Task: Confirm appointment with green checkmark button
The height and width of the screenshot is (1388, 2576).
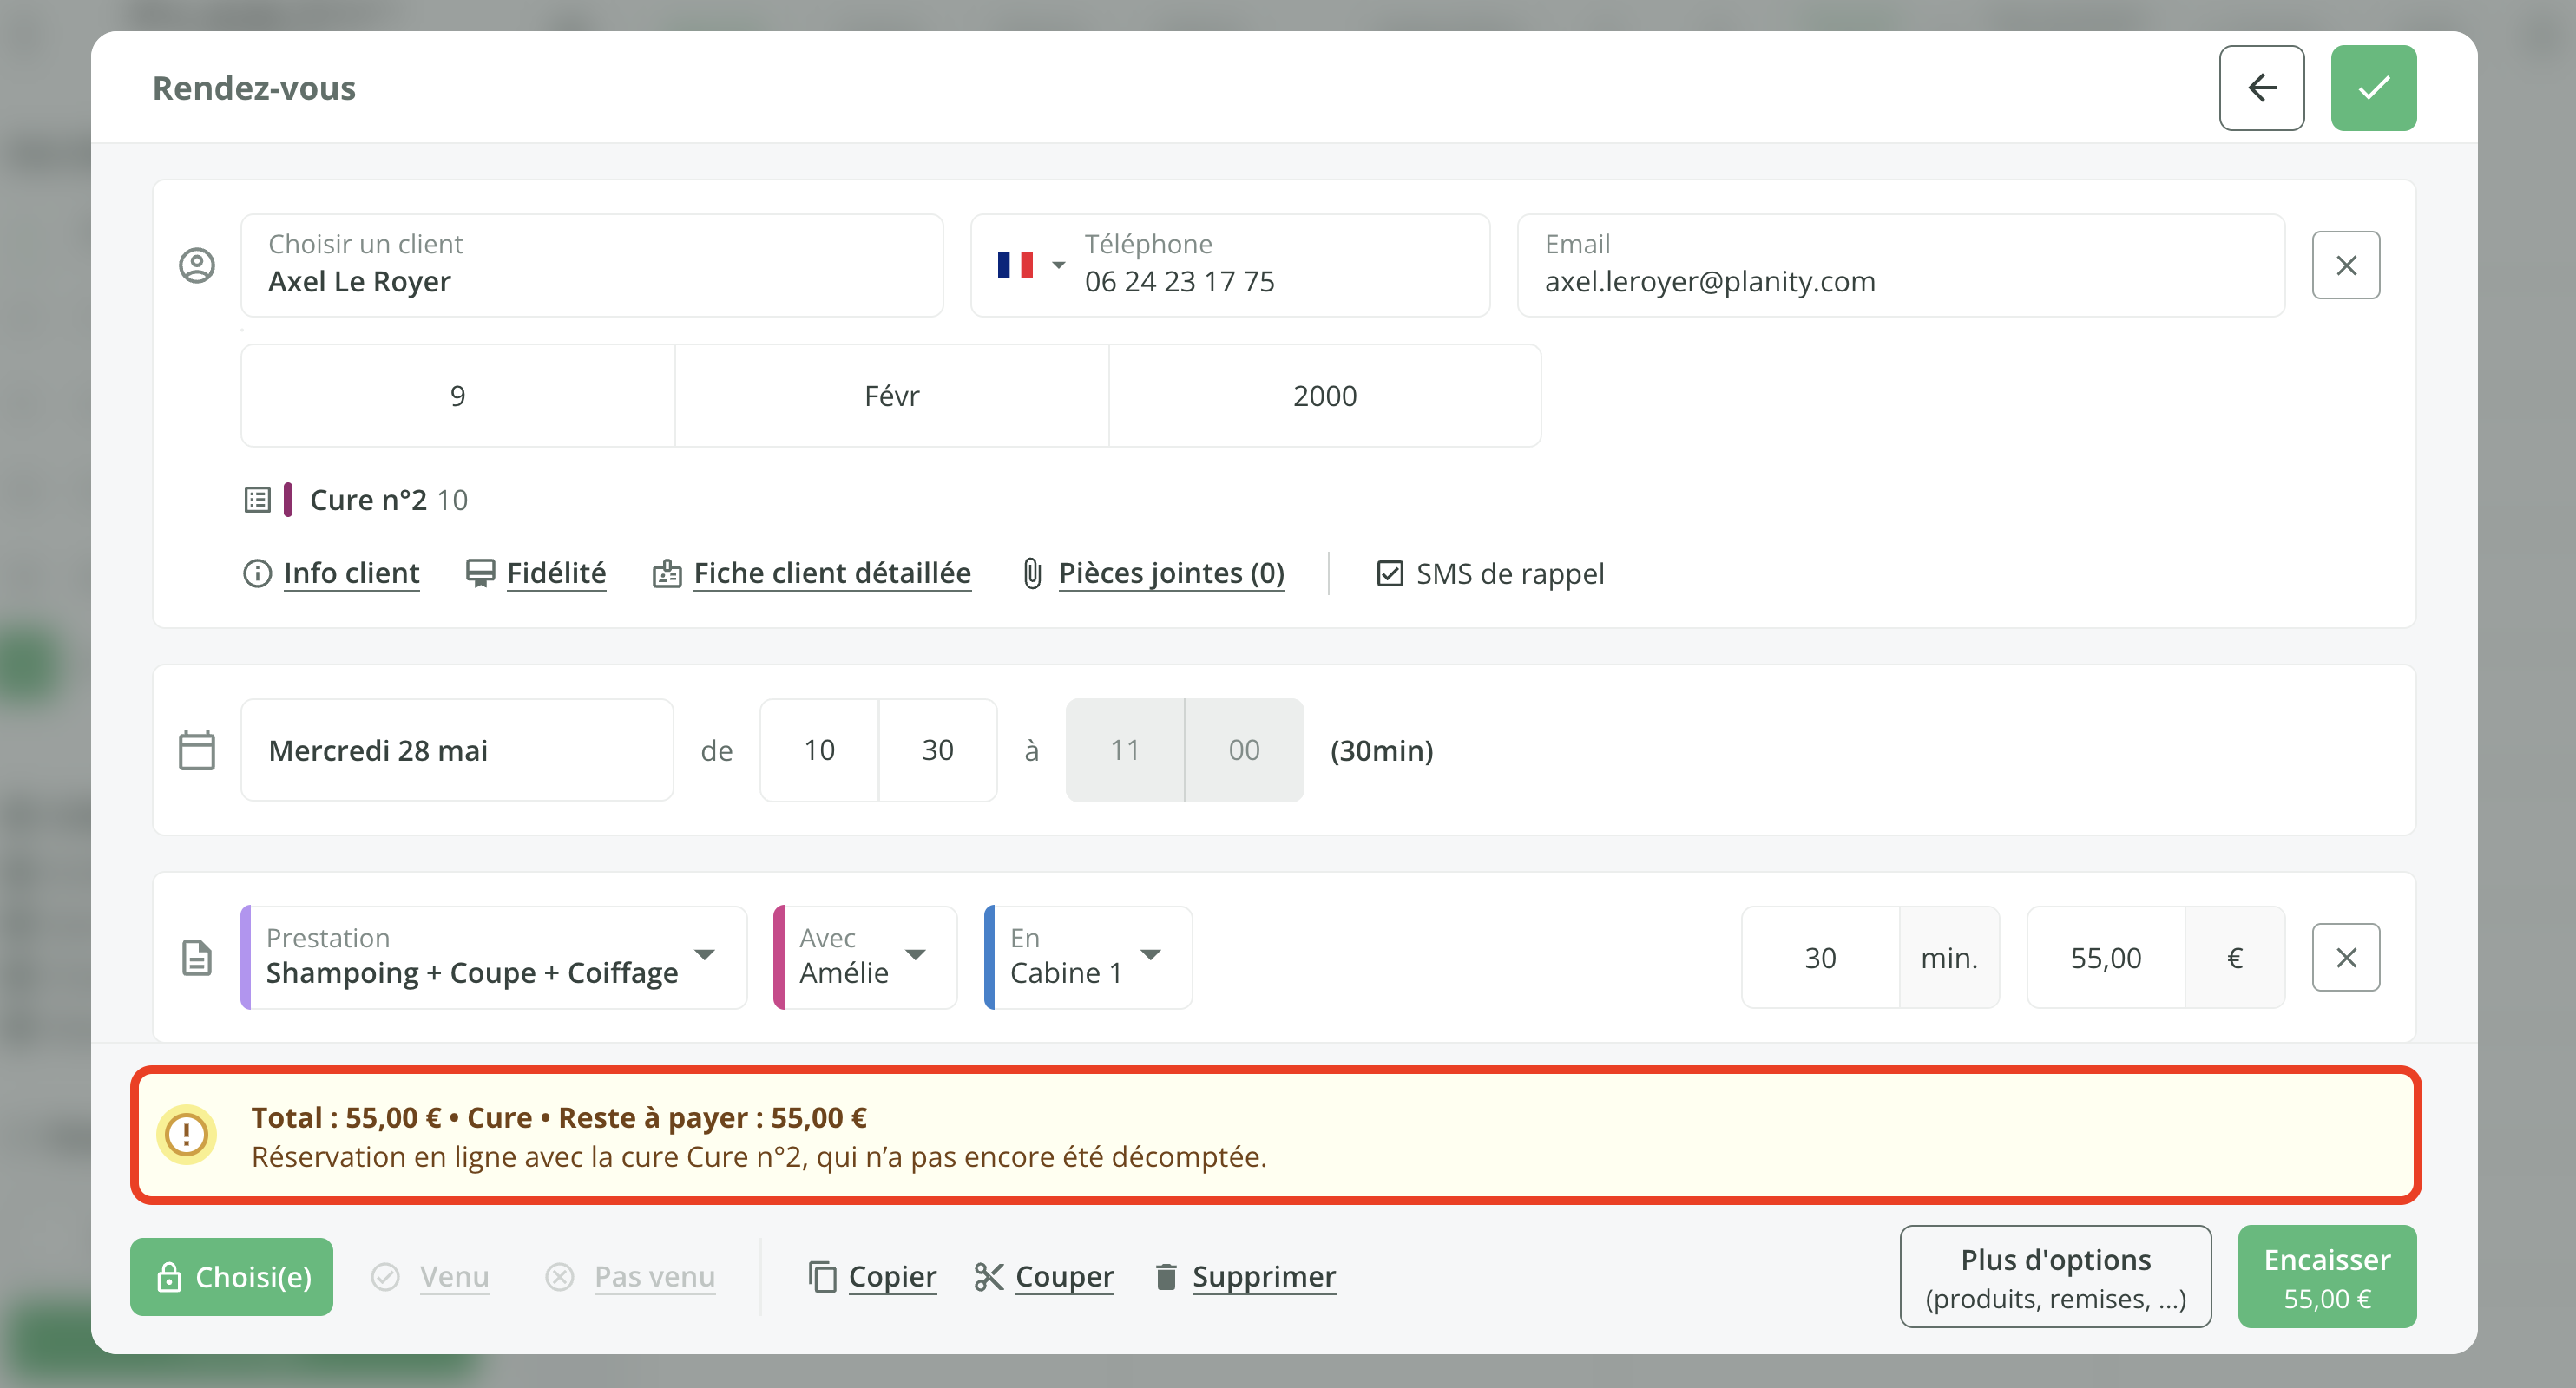Action: coord(2372,88)
